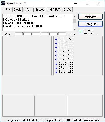Click the log scrollbar down arrow
The height and width of the screenshot is (122, 105).
click(74, 29)
